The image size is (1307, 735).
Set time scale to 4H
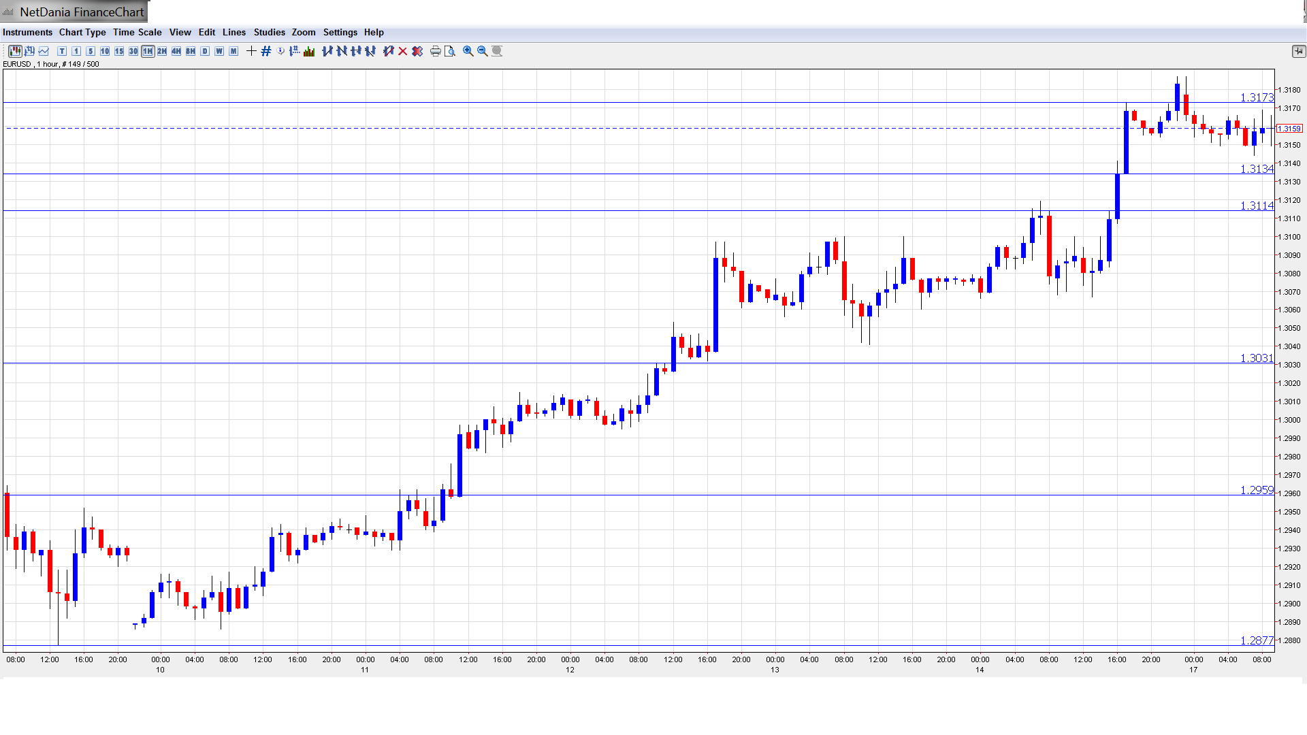[x=176, y=51]
